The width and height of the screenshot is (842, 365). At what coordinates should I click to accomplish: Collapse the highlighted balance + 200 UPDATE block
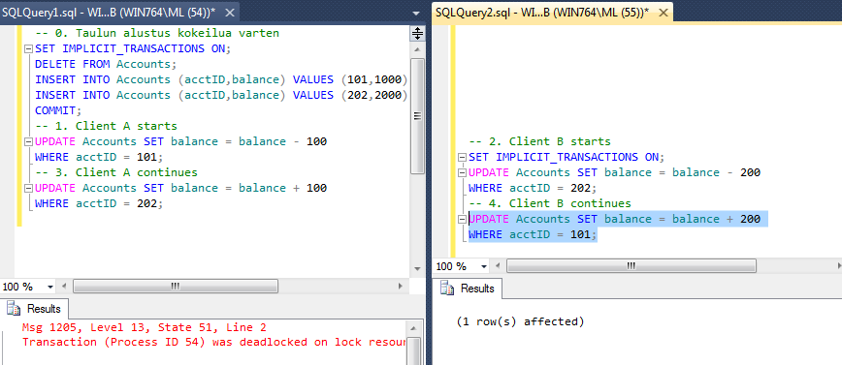pyautogui.click(x=462, y=219)
